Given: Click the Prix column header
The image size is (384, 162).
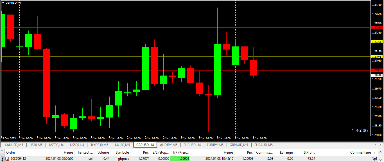Looking at the screenshot, I should click(146, 152).
